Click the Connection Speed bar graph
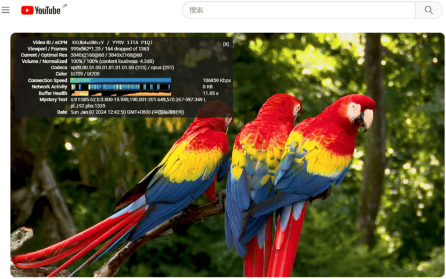The height and width of the screenshot is (279, 446). point(121,80)
